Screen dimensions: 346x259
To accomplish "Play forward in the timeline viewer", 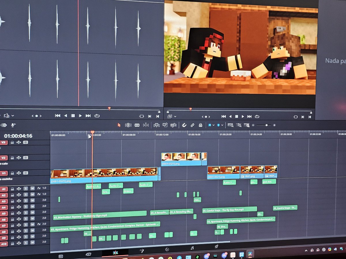I will click(x=243, y=117).
